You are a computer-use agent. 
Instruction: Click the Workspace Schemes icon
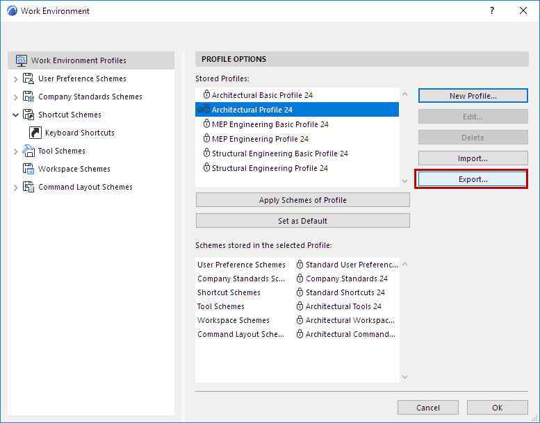coord(28,169)
